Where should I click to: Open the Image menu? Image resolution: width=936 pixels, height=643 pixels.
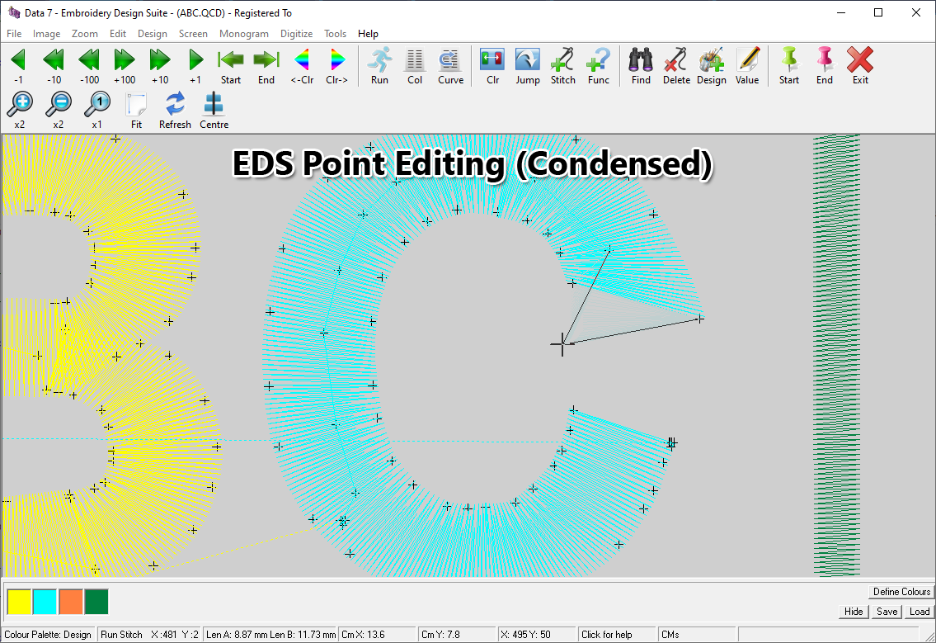[x=46, y=34]
